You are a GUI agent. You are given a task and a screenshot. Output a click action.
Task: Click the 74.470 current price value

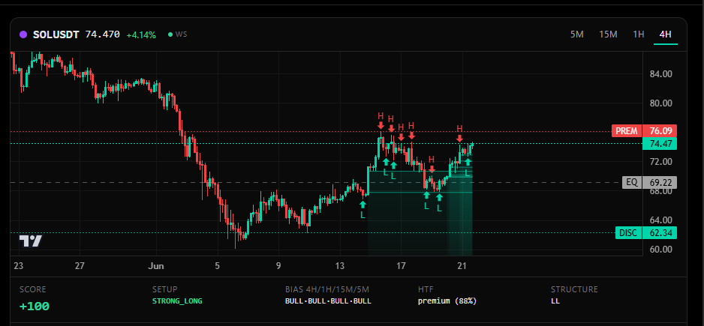[x=103, y=34]
